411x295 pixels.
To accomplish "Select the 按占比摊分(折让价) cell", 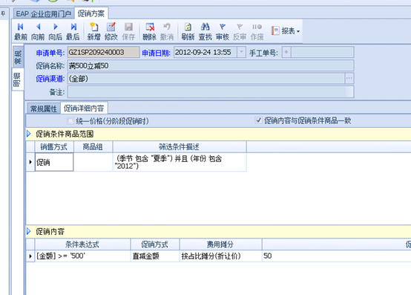I will coord(220,256).
